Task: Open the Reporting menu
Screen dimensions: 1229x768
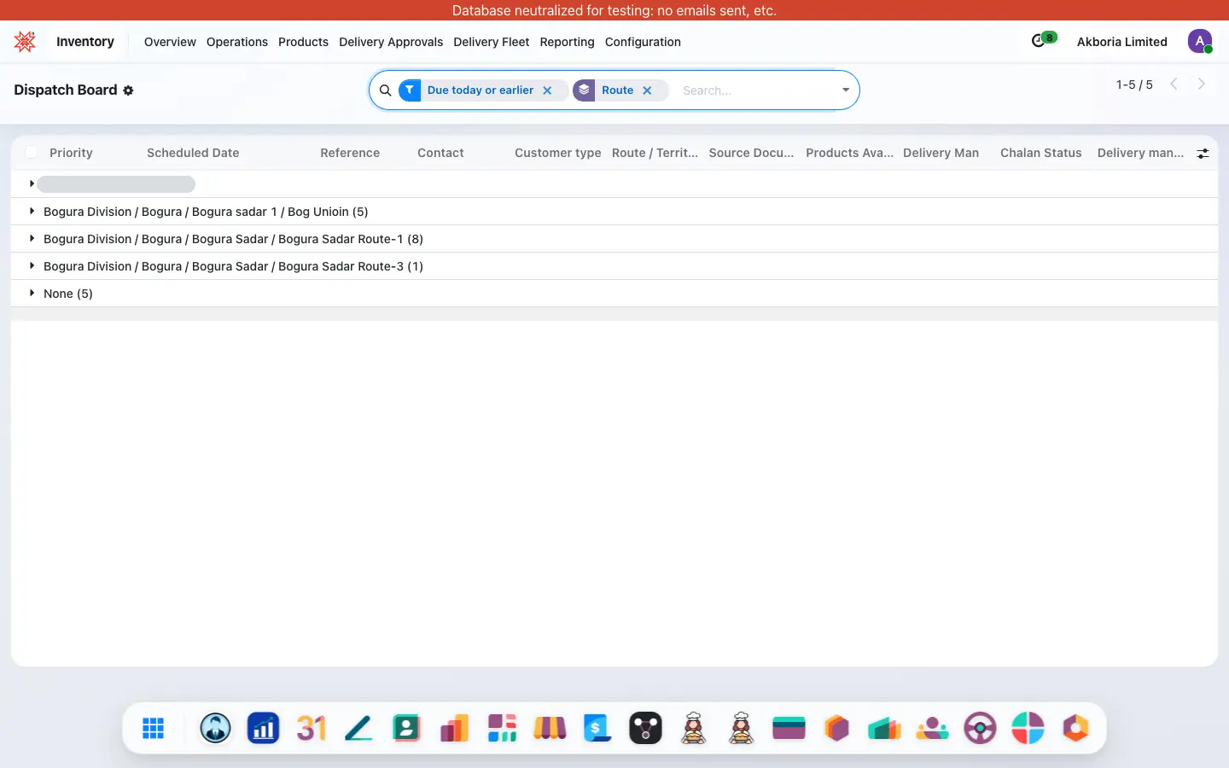Action: pyautogui.click(x=567, y=42)
